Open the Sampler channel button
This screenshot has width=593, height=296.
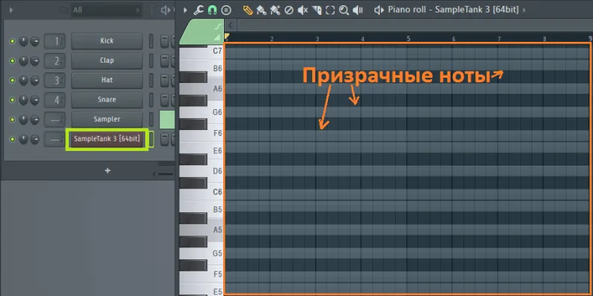[x=107, y=120]
